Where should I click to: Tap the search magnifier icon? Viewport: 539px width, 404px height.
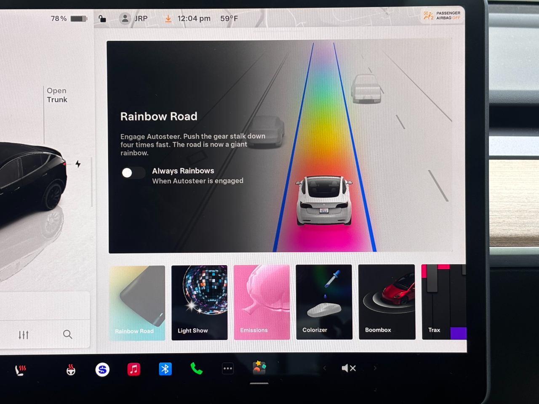tap(67, 334)
